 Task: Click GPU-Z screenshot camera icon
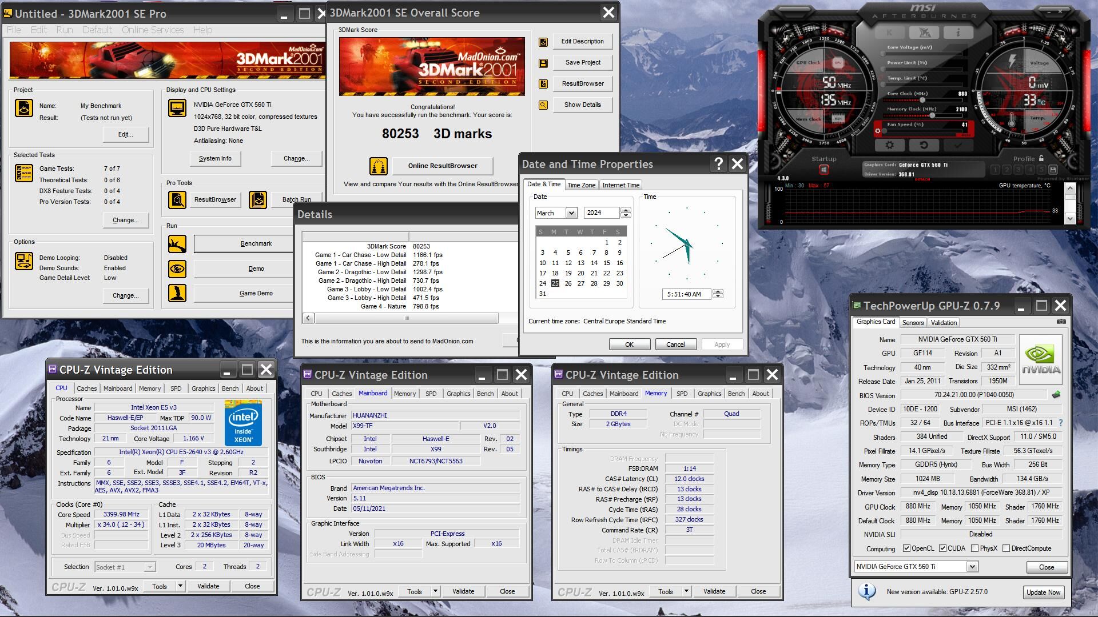(x=1061, y=322)
